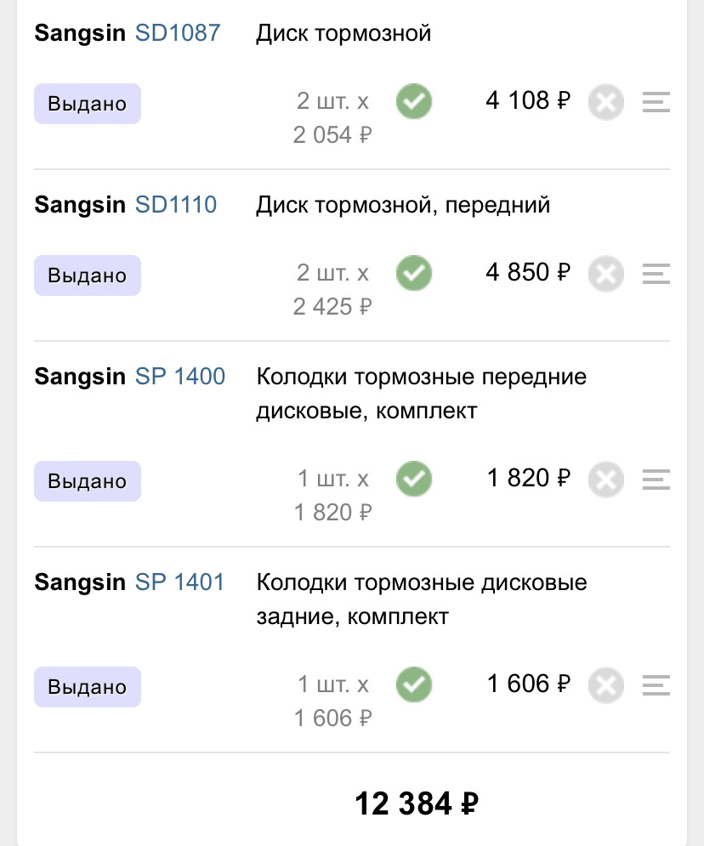704x846 pixels.
Task: Click the Выдано badge on the SP 1401 row
Action: pyautogui.click(x=87, y=686)
